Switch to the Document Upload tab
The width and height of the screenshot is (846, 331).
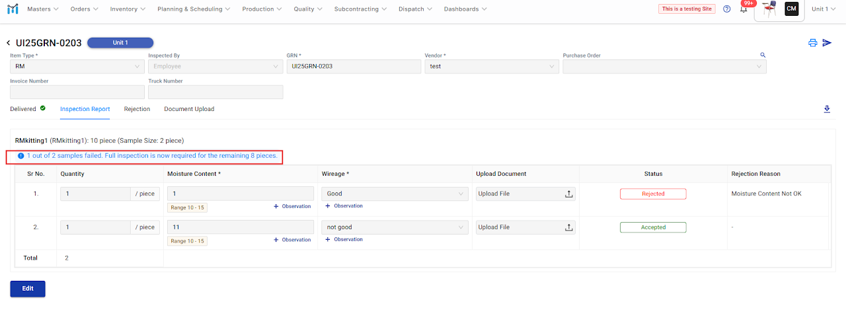tap(189, 109)
